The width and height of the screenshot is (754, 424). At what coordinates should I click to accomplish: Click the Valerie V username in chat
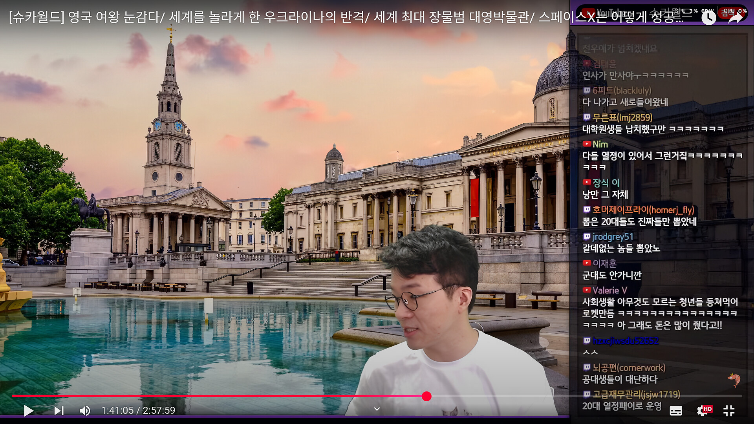[609, 291]
